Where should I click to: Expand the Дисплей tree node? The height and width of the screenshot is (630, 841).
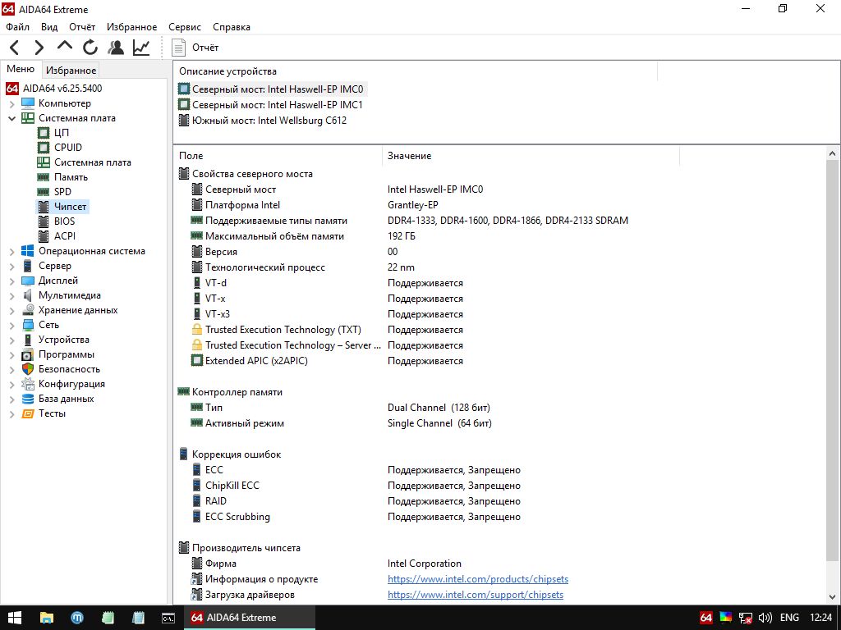coord(11,281)
